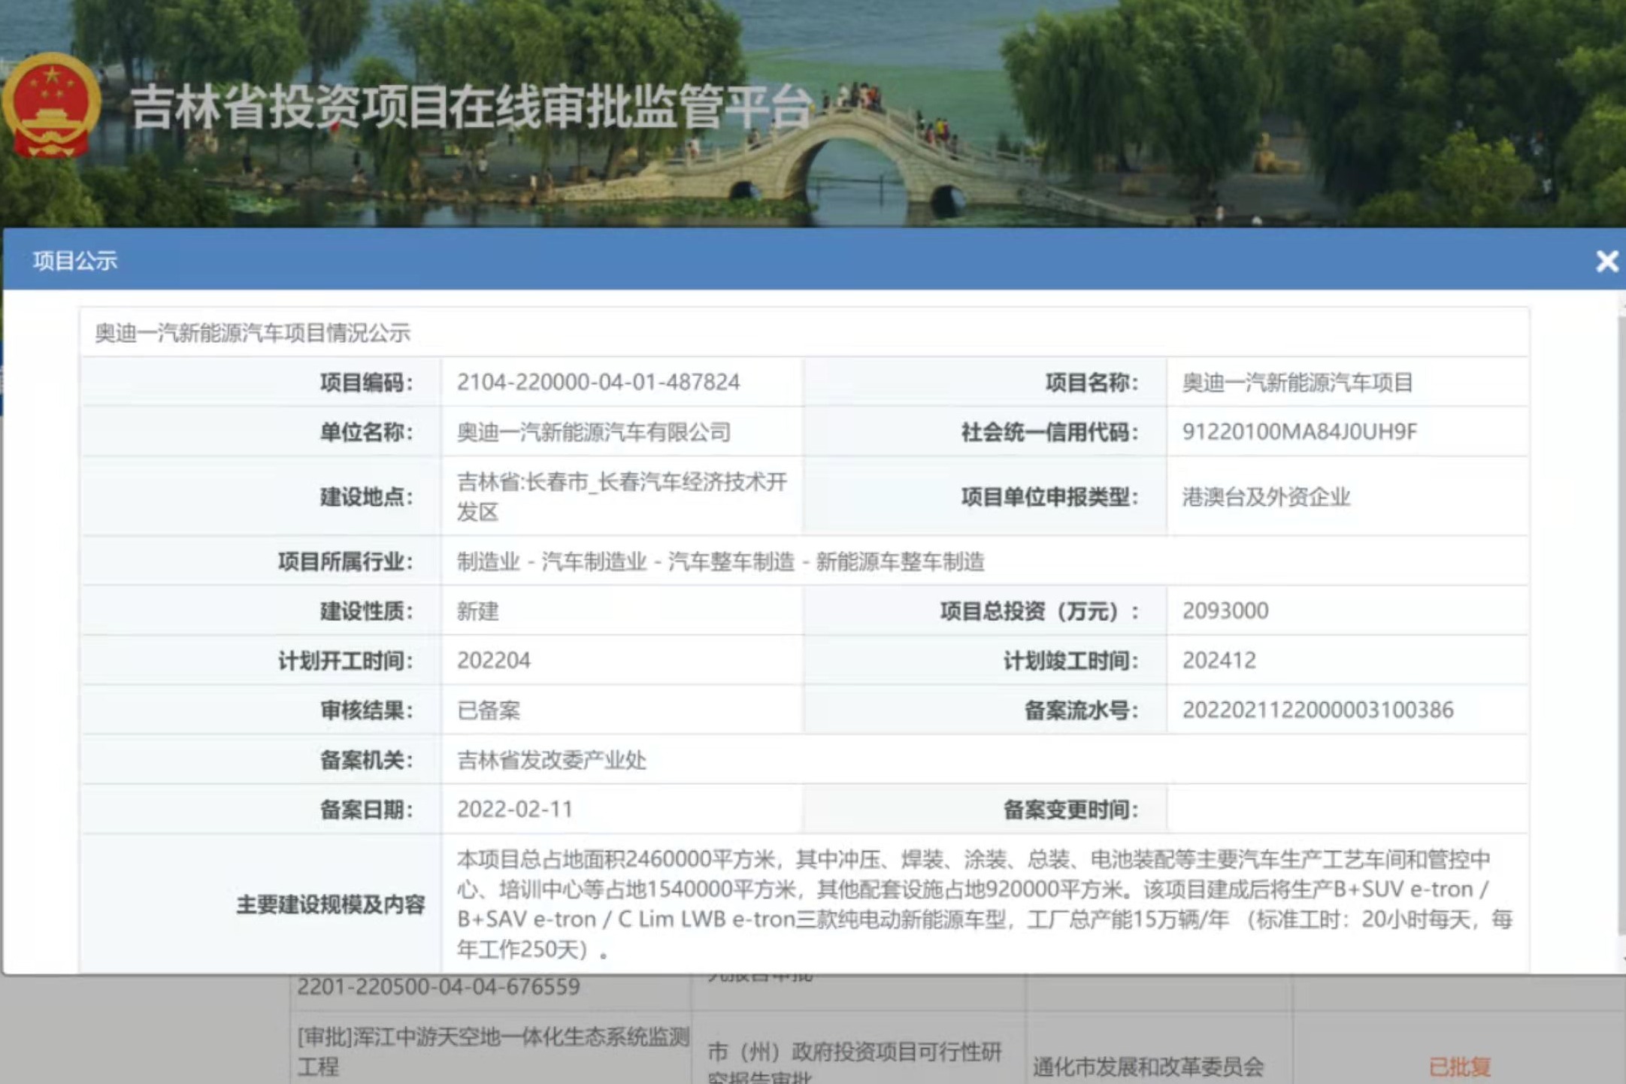Click the 奥迪一汽新能源汽车项目情况公示 heading
The width and height of the screenshot is (1626, 1084).
point(253,333)
